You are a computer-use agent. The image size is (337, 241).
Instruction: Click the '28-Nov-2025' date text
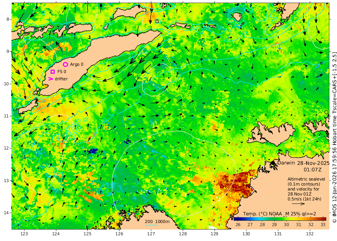pyautogui.click(x=313, y=163)
